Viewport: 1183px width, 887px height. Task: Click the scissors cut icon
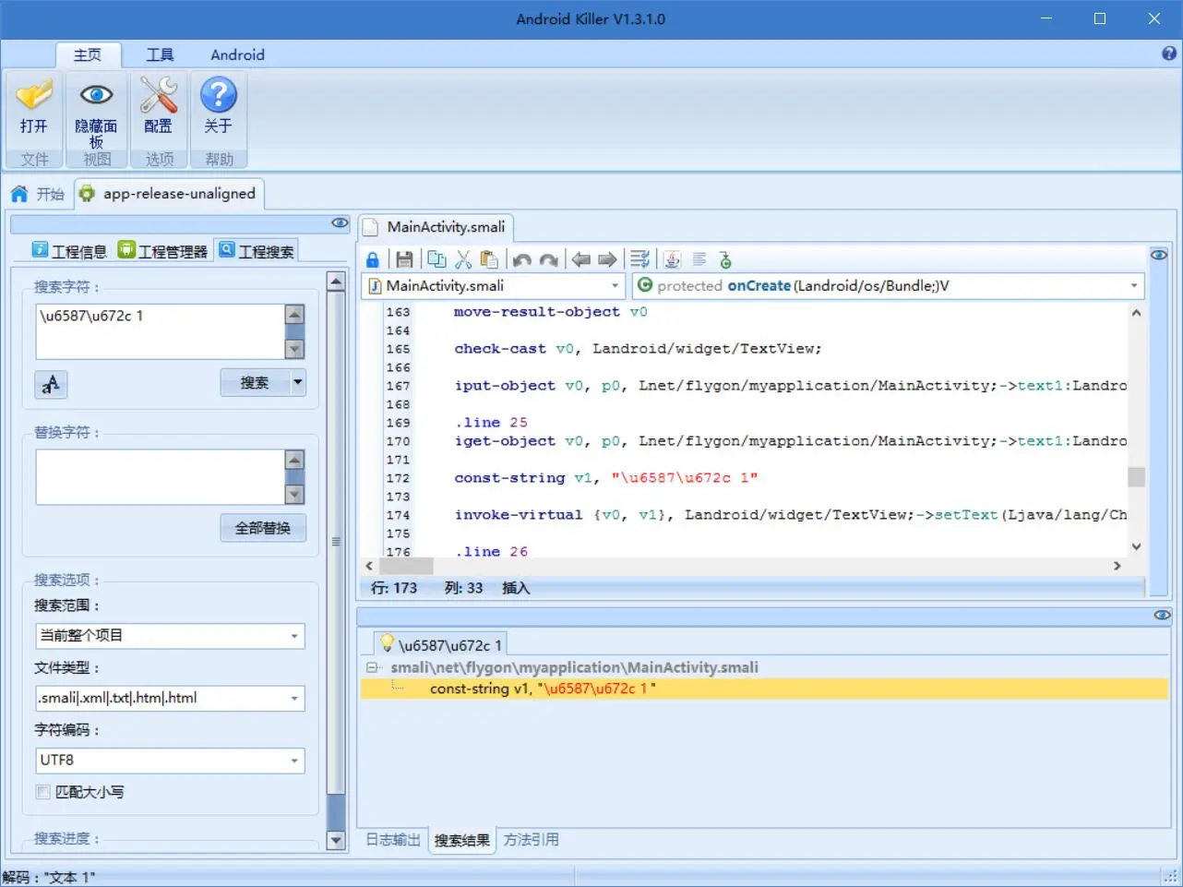pos(463,260)
